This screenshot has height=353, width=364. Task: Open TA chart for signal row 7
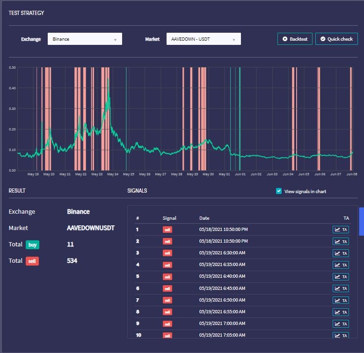pos(341,300)
